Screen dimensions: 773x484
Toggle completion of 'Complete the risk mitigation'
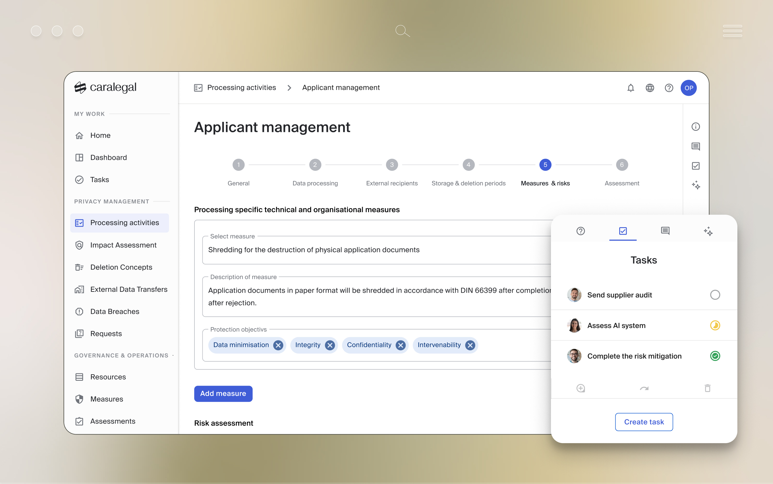(715, 356)
